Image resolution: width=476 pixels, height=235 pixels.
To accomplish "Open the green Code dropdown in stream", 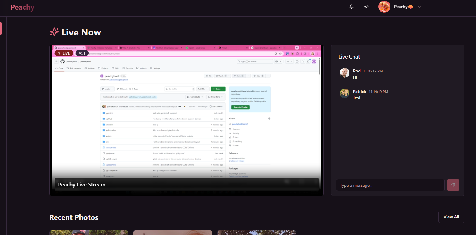I will (218, 89).
